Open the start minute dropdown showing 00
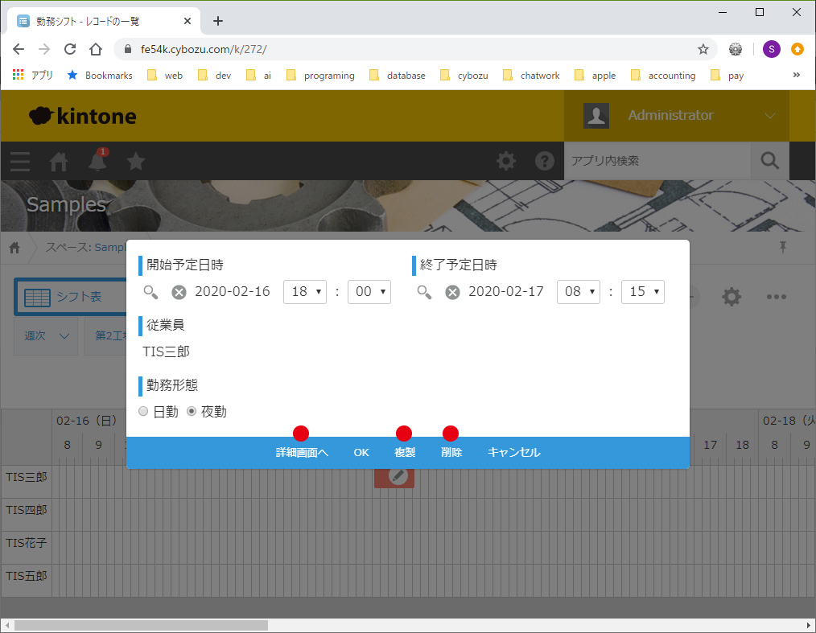The image size is (816, 633). [x=369, y=291]
